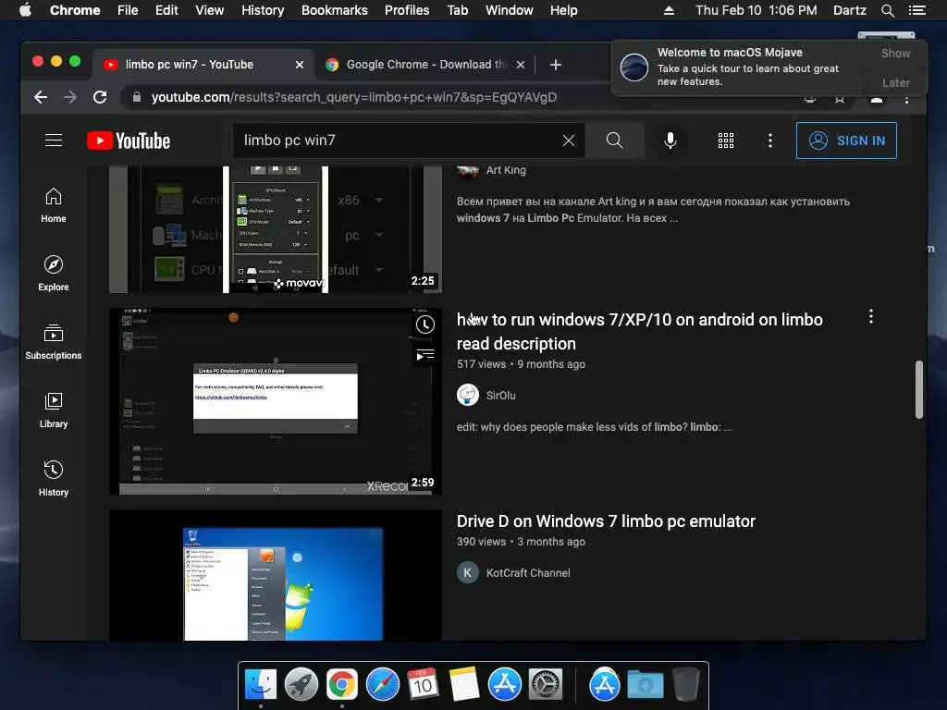Open the YouTube apps grid icon
947x710 pixels.
[x=725, y=141]
